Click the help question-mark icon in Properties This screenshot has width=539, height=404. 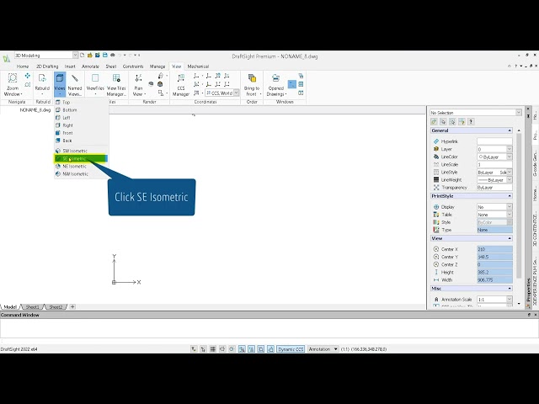471,121
